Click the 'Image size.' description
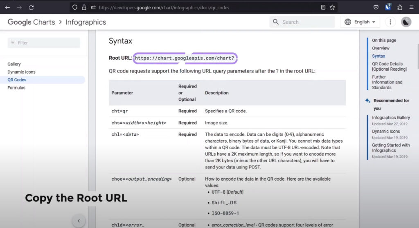The height and width of the screenshot is (228, 419). point(216,123)
